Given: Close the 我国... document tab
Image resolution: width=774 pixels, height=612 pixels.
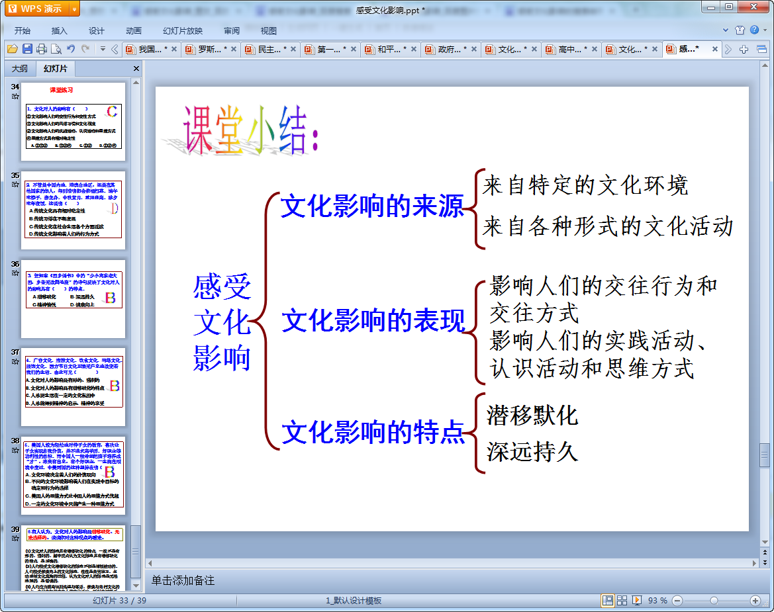Looking at the screenshot, I should click(x=173, y=49).
